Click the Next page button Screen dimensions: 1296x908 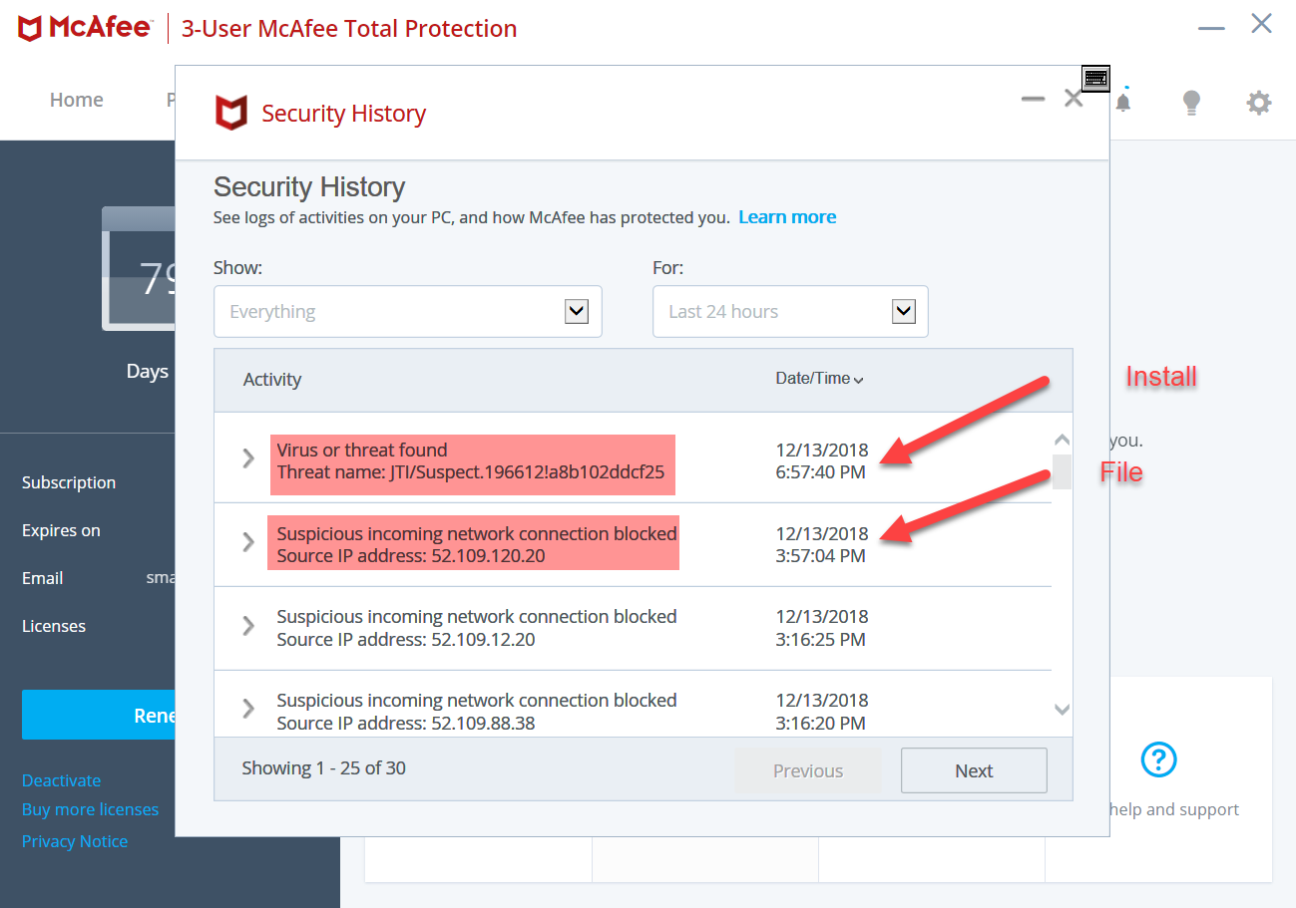click(974, 770)
